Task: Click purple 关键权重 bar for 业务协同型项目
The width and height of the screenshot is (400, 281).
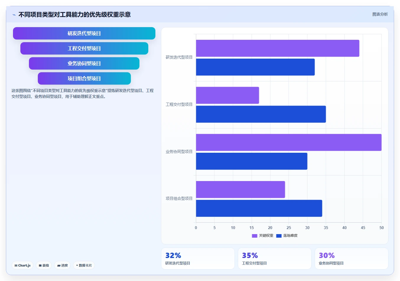Action: click(289, 142)
